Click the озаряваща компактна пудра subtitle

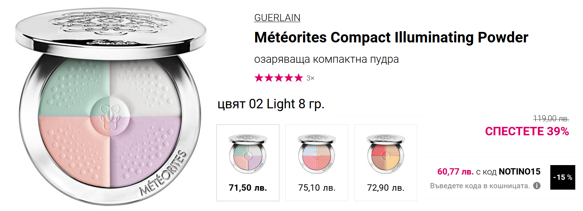[326, 59]
